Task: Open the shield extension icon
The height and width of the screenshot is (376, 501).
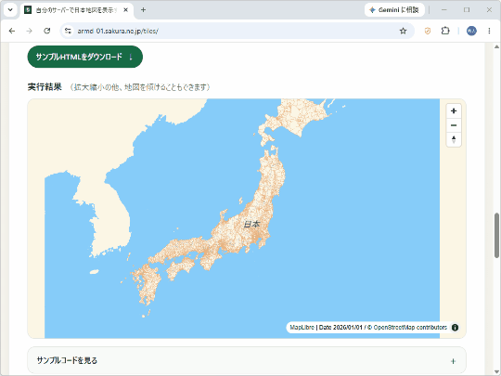Action: click(x=428, y=31)
